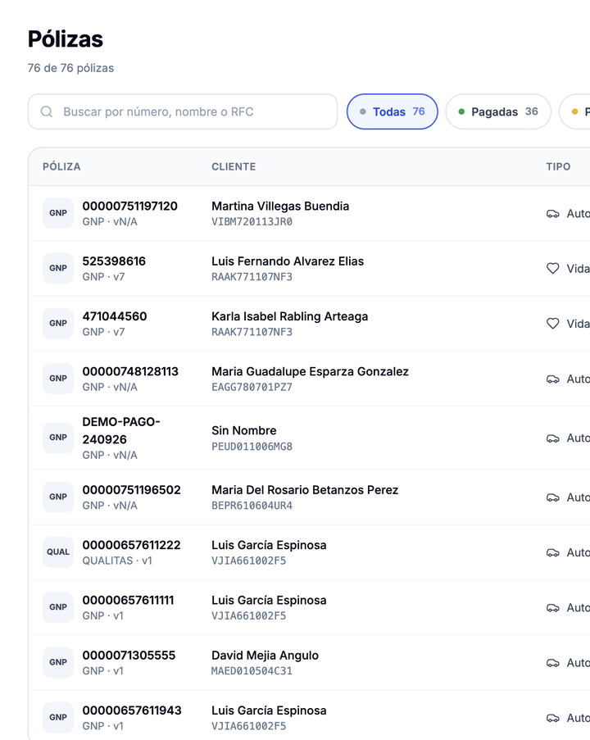
Task: Open policy number 0000071305555
Action: (x=129, y=656)
